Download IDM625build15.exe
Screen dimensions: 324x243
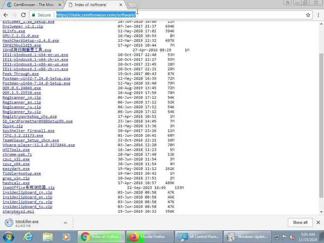(22, 45)
